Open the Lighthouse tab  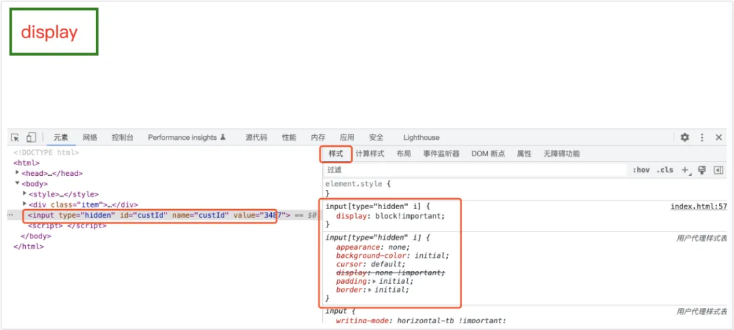[x=421, y=137]
